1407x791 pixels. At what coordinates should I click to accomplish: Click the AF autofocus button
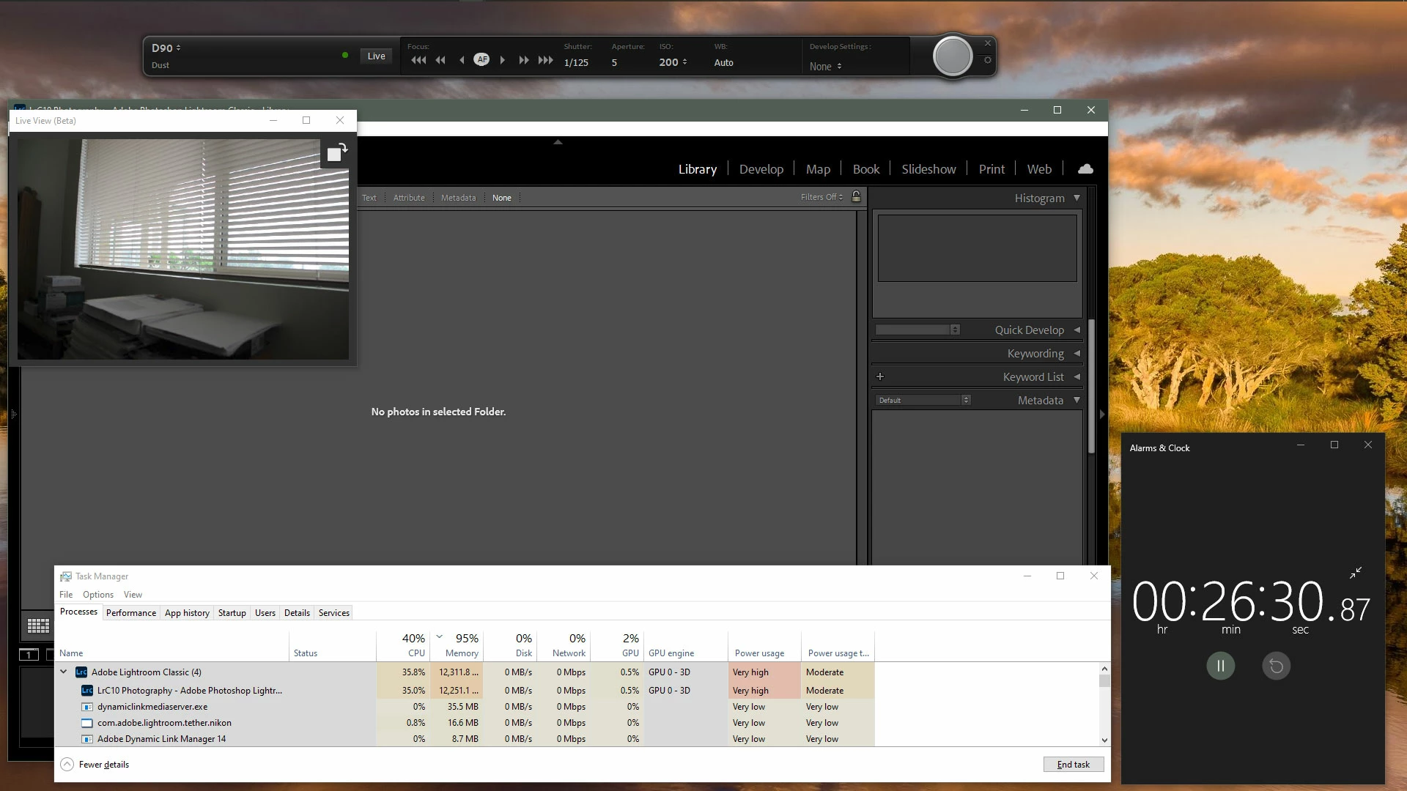[x=481, y=60]
